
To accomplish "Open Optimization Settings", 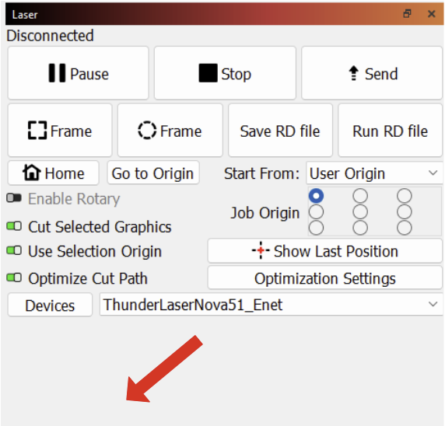I will [x=325, y=278].
